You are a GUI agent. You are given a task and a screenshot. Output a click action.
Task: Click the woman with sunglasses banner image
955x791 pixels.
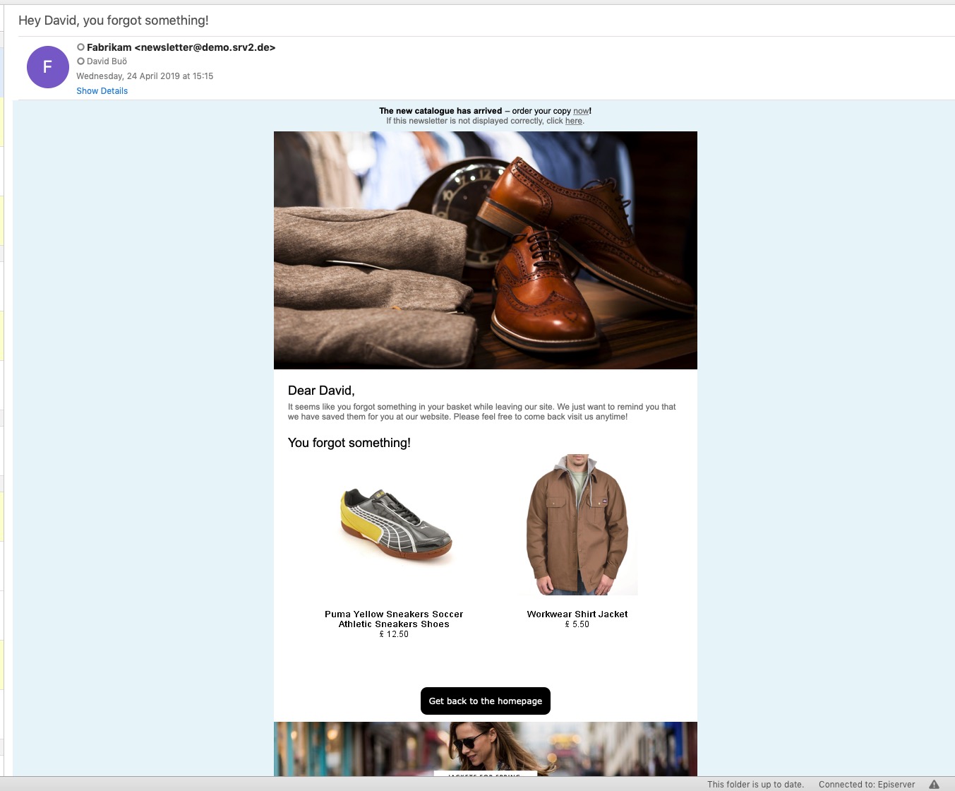tap(485, 749)
